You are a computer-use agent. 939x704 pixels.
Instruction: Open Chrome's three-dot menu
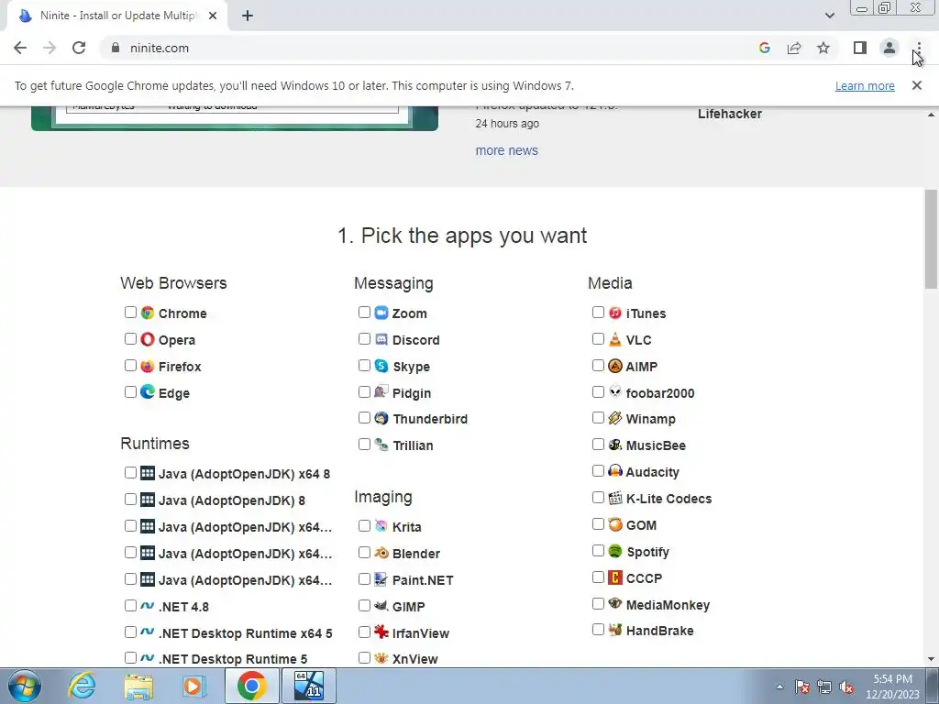click(x=919, y=48)
